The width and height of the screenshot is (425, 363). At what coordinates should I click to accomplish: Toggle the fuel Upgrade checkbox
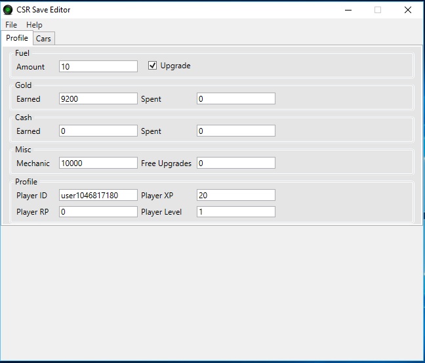point(153,66)
